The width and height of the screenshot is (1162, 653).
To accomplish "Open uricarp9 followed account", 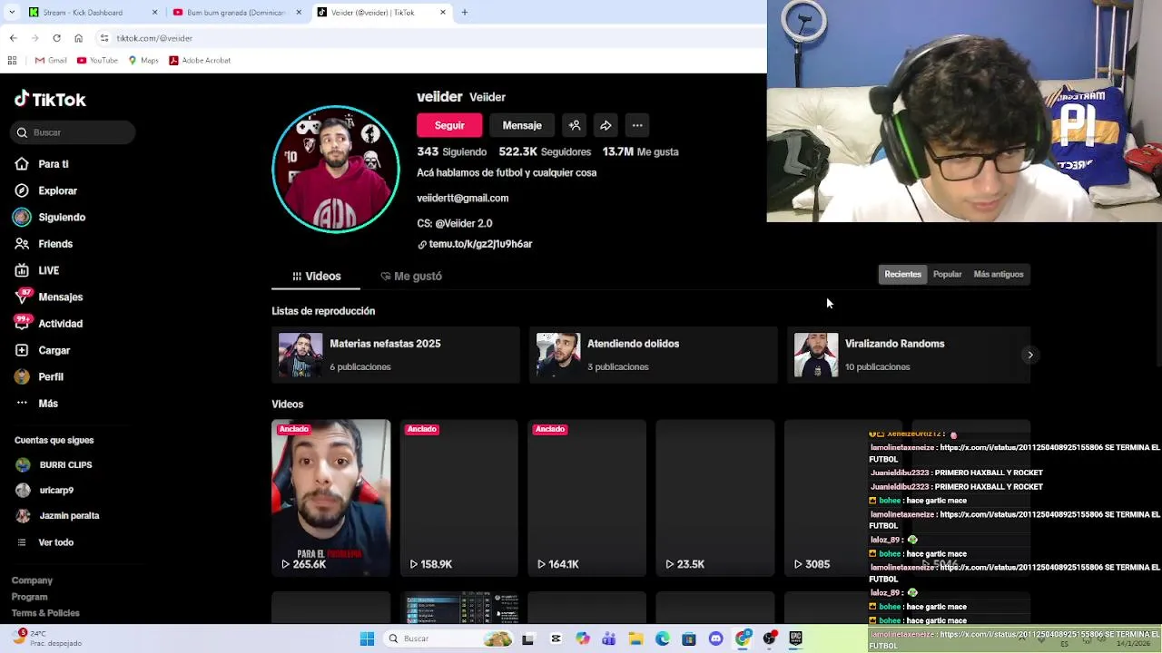I will (44, 491).
